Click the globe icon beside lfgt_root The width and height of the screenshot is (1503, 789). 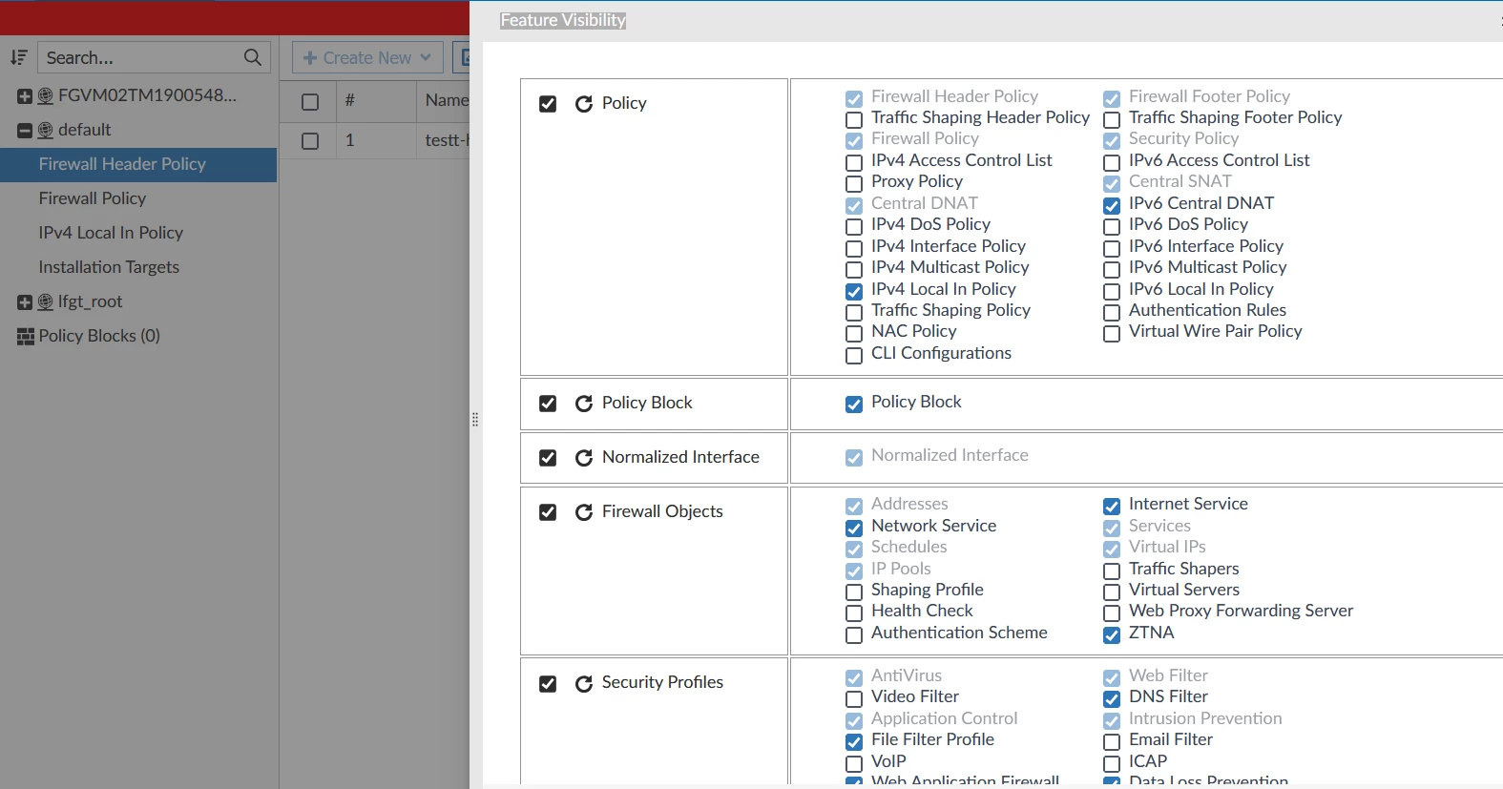[45, 301]
